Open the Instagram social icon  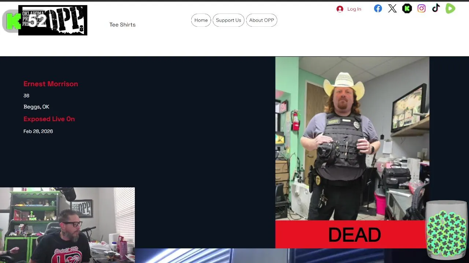coord(421,8)
